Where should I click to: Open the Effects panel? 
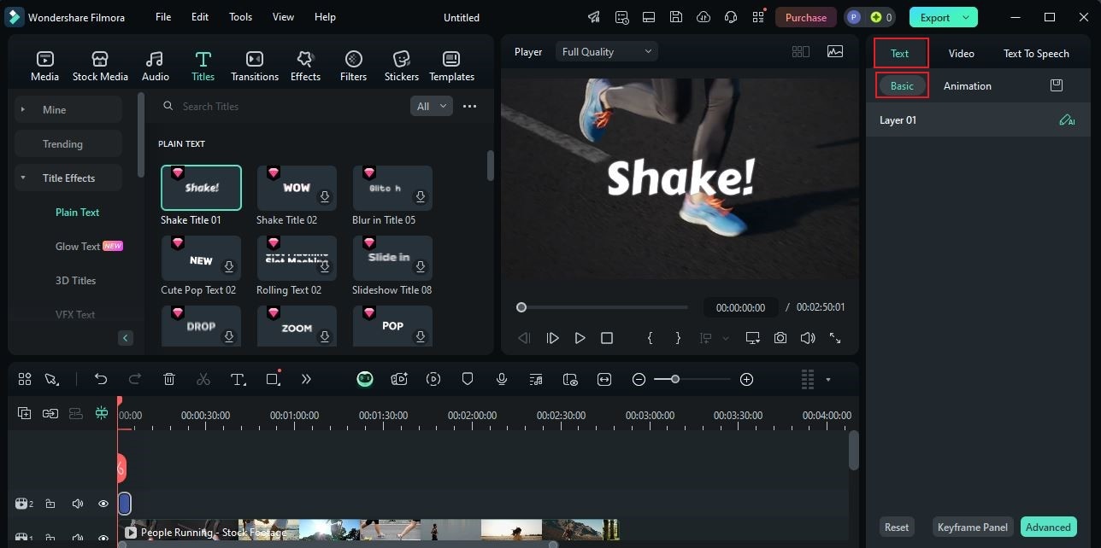[305, 66]
